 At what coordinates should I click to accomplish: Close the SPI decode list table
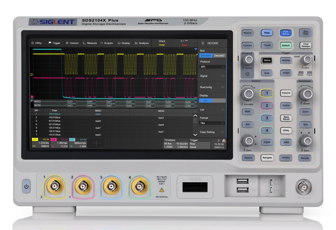pyautogui.click(x=195, y=111)
